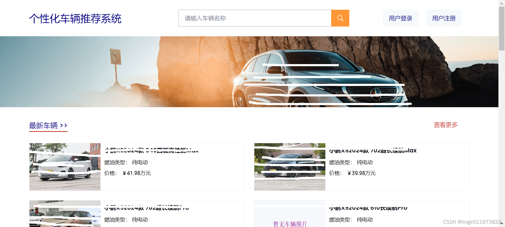505x227 pixels.
Task: Click 纯电动 in the ¥39.98万元 card
Action: click(x=365, y=162)
